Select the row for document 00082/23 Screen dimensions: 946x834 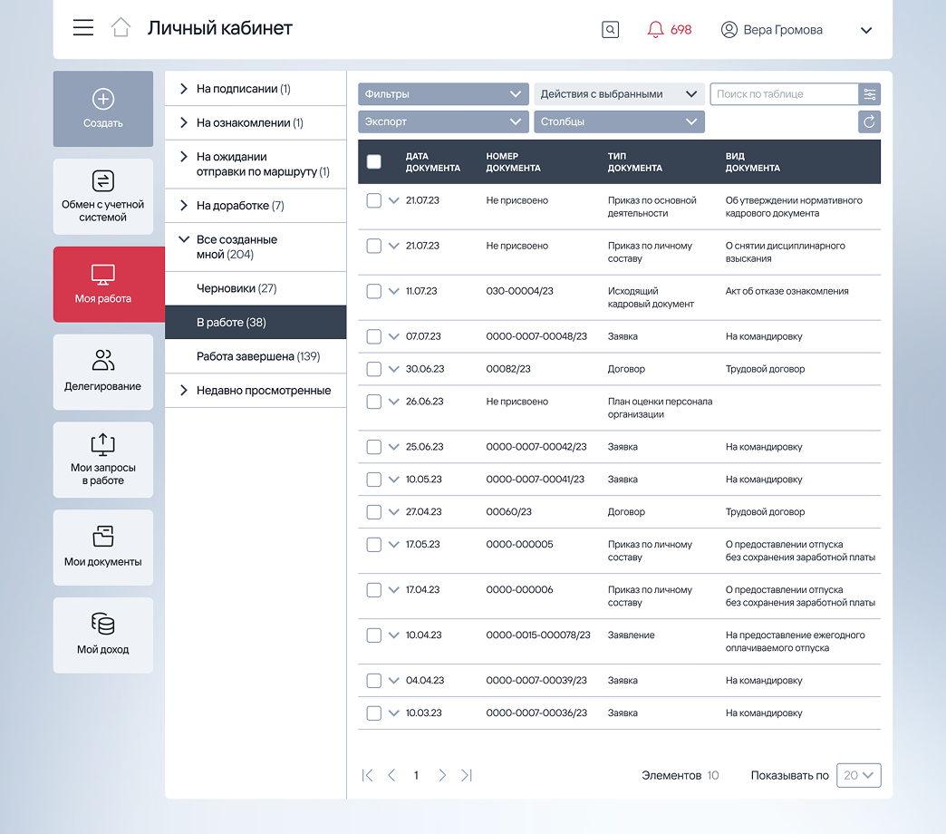[373, 369]
